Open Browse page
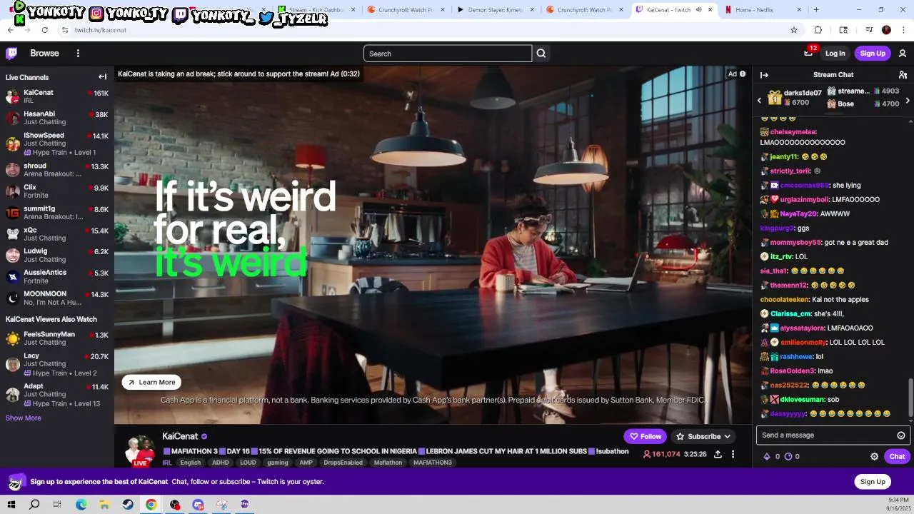 (44, 54)
